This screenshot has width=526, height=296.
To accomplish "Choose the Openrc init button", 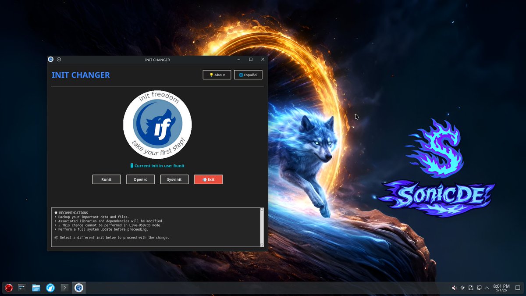I will click(141, 179).
